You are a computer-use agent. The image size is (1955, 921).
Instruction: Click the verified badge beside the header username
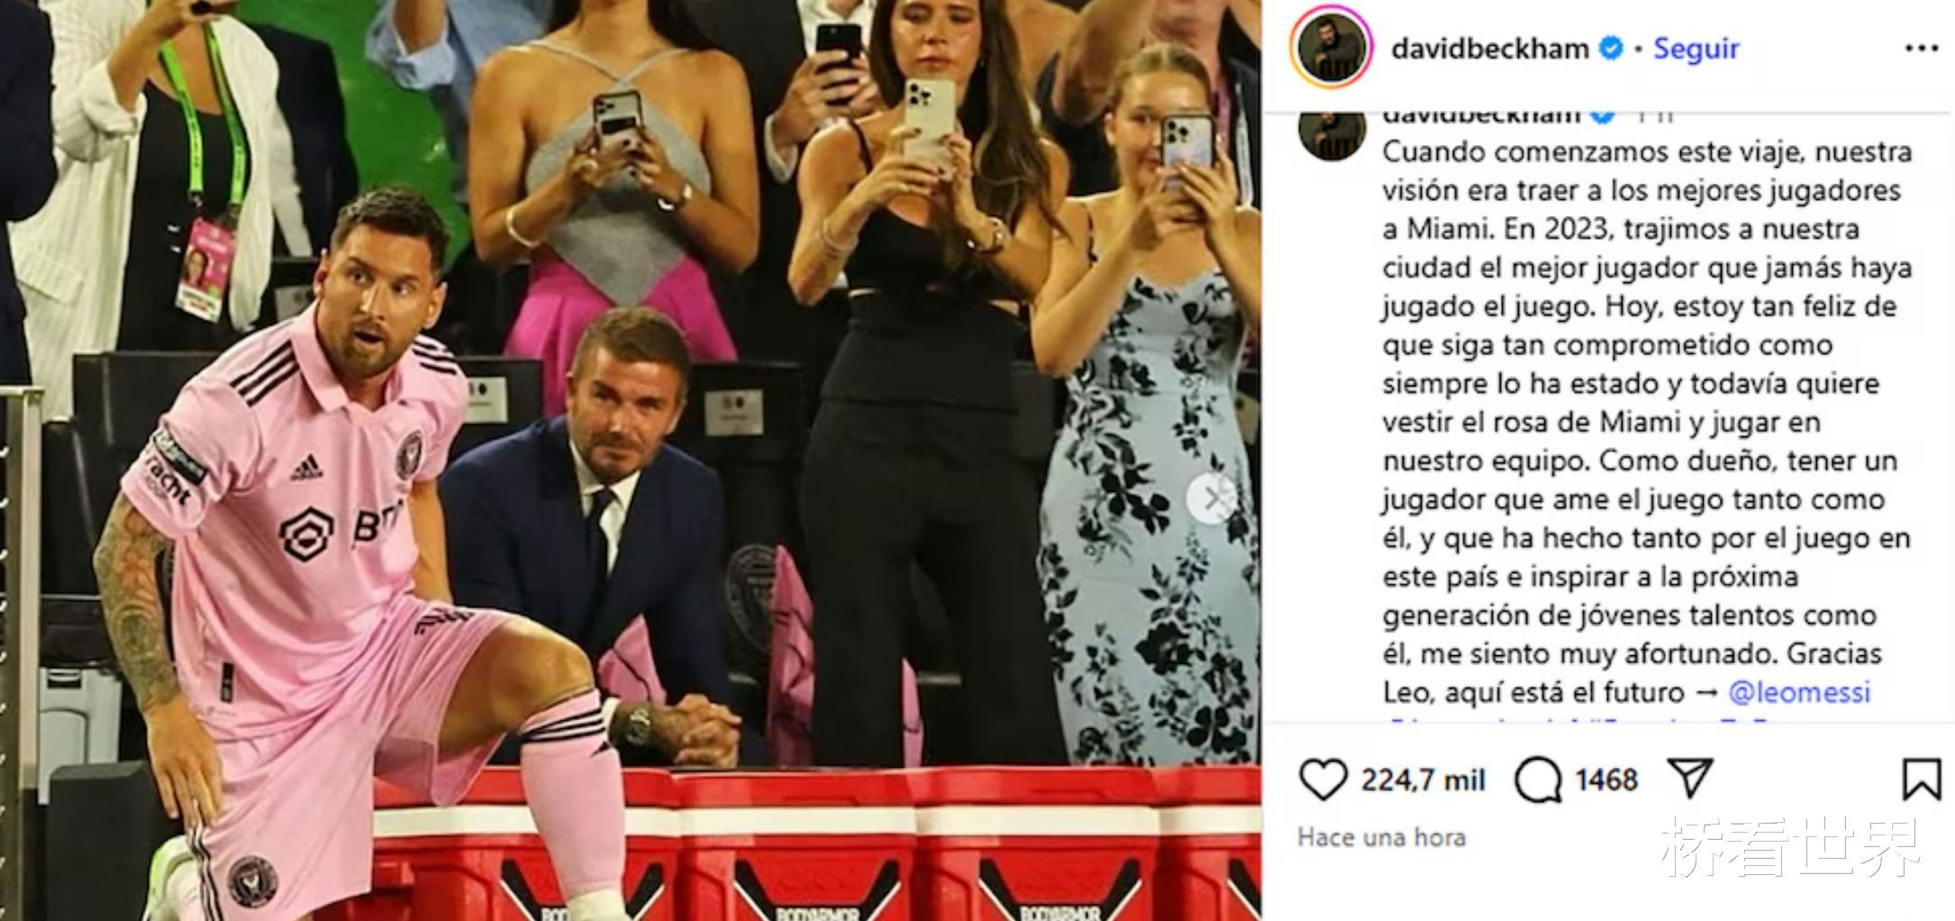(x=1611, y=49)
